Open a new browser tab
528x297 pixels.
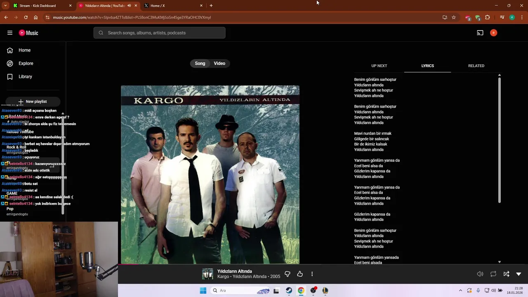211,5
